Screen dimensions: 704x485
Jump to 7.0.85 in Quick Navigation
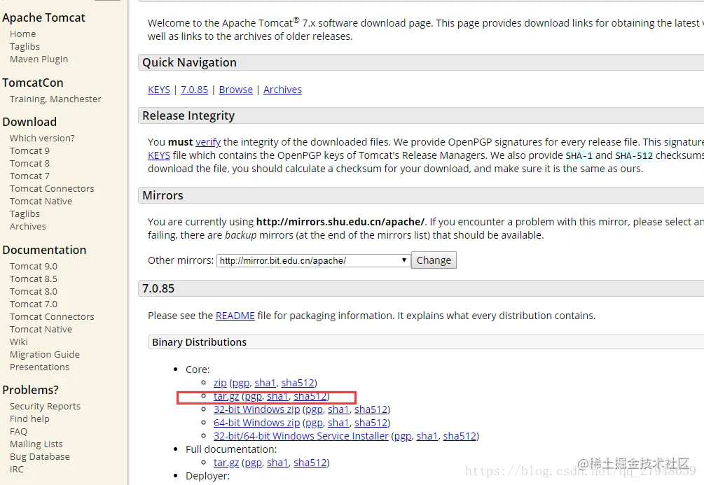[195, 90]
